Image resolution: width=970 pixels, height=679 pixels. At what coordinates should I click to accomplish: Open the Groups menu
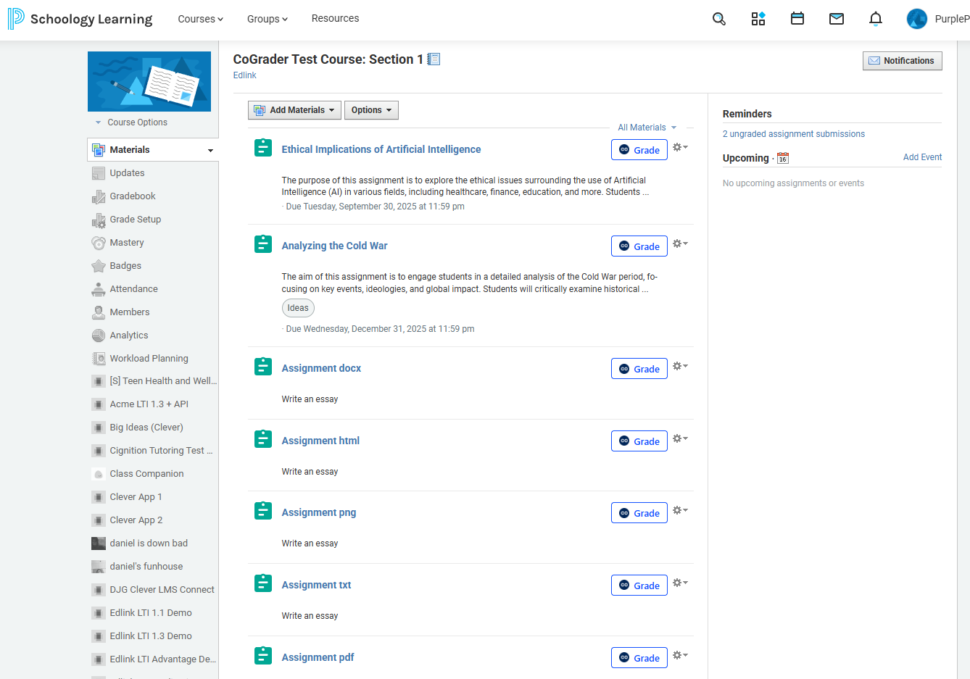tap(267, 19)
